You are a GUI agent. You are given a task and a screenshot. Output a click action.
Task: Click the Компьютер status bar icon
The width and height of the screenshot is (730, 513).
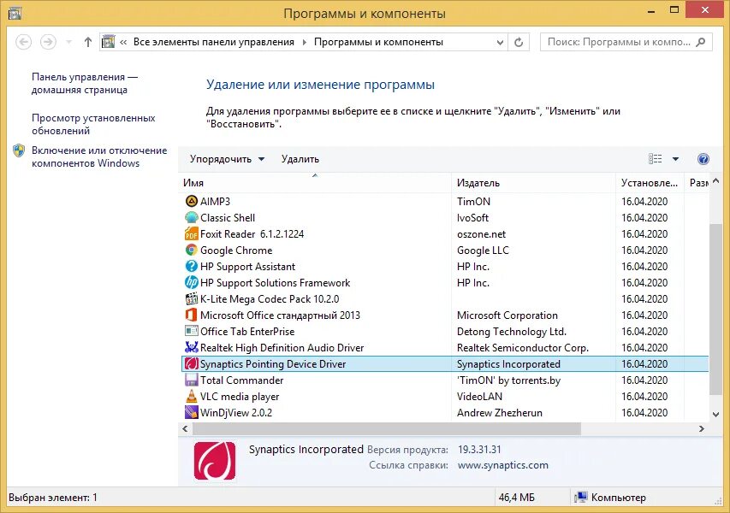[580, 498]
